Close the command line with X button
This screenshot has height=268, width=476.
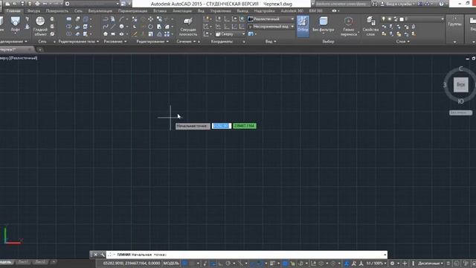(x=96, y=255)
